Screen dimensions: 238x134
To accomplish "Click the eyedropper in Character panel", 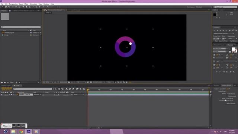I will [x=230, y=49].
